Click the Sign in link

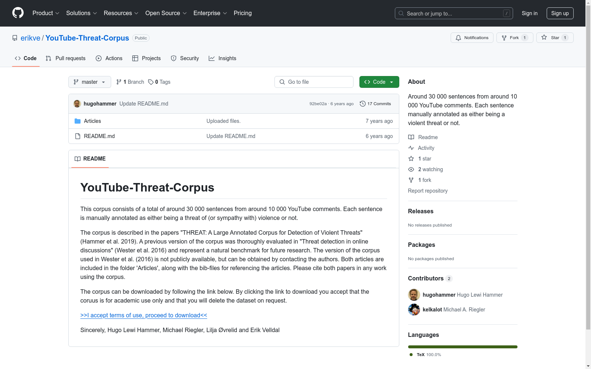(530, 13)
